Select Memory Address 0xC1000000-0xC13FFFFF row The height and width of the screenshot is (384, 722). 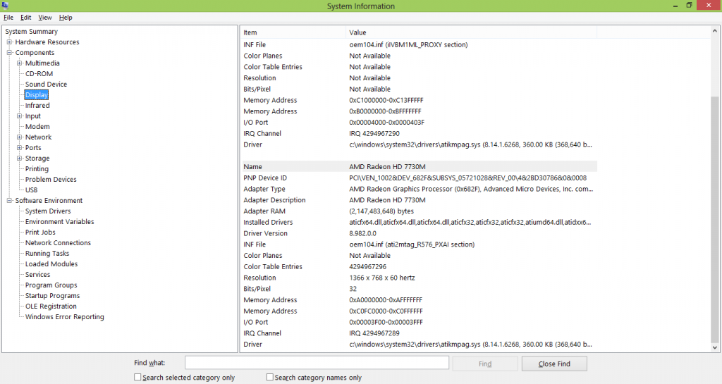click(419, 100)
